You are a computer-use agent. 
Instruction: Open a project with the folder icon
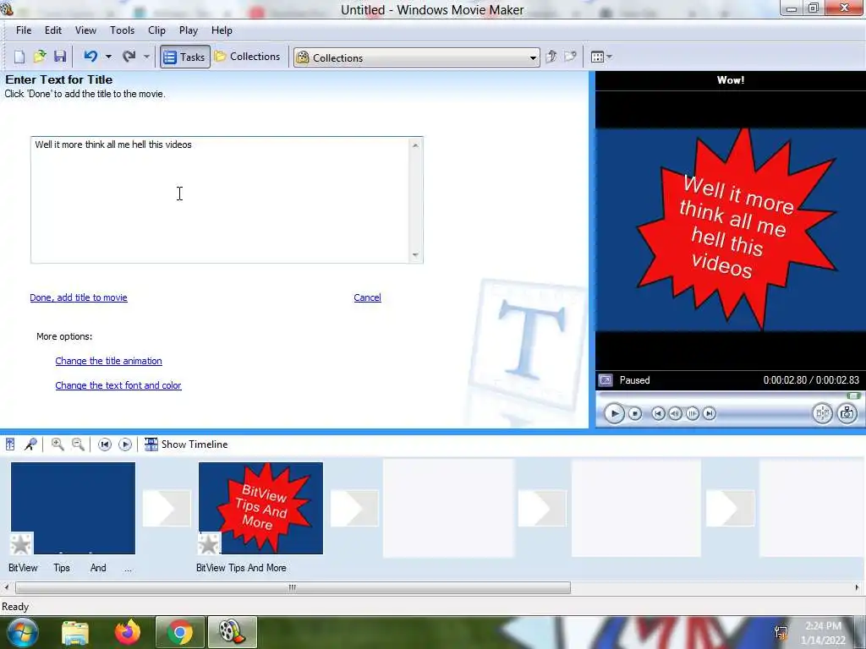40,57
